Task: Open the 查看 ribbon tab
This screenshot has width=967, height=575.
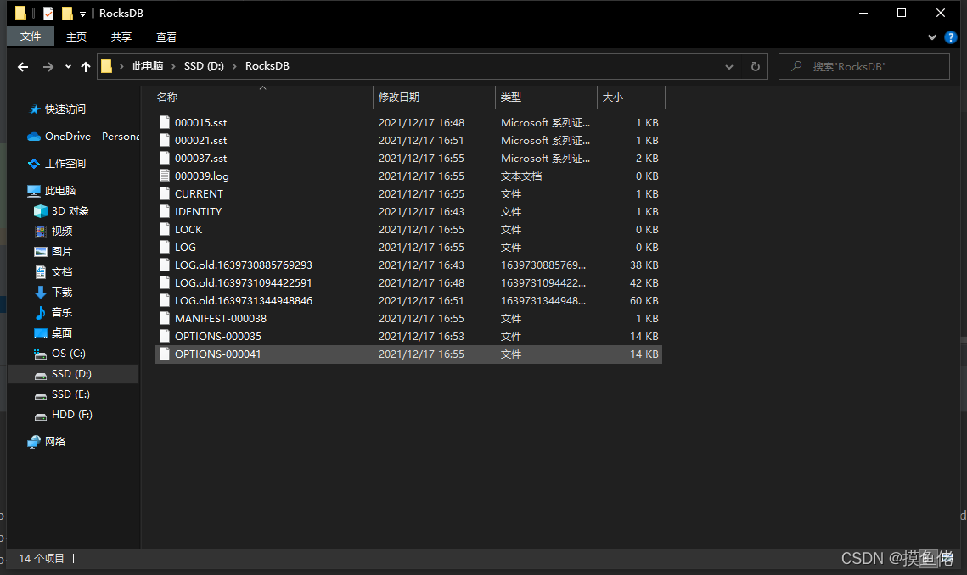Action: pyautogui.click(x=166, y=37)
